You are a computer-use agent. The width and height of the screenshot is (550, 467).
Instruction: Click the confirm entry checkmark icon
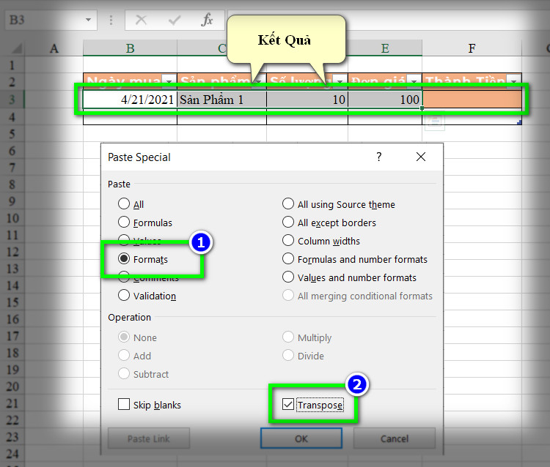(x=174, y=20)
